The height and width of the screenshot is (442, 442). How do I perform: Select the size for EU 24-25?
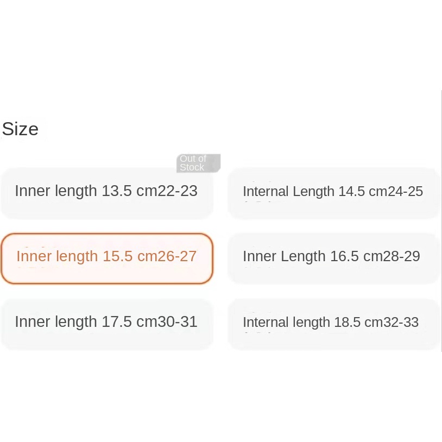tap(333, 192)
